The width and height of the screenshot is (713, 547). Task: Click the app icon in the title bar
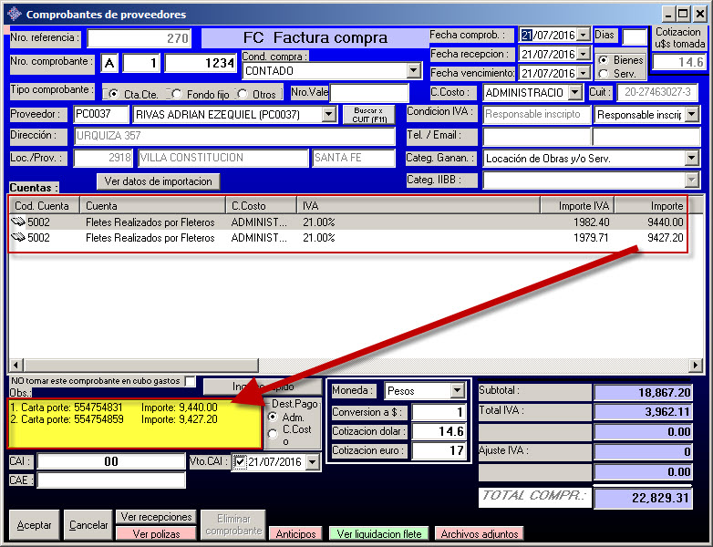[x=14, y=14]
